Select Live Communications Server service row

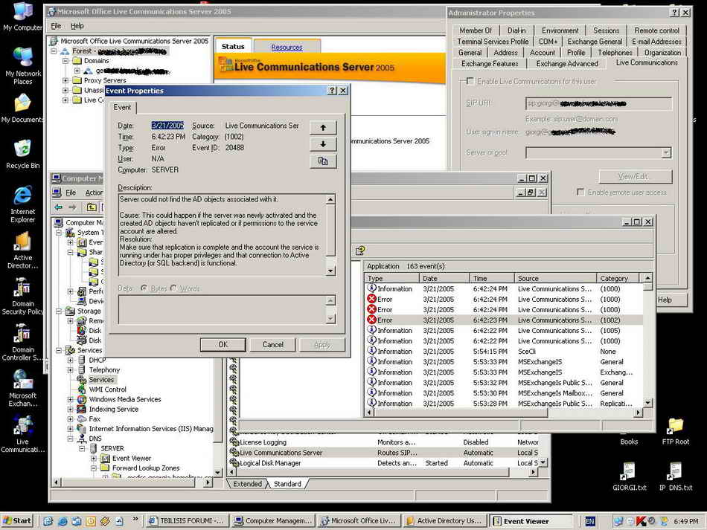click(x=387, y=453)
